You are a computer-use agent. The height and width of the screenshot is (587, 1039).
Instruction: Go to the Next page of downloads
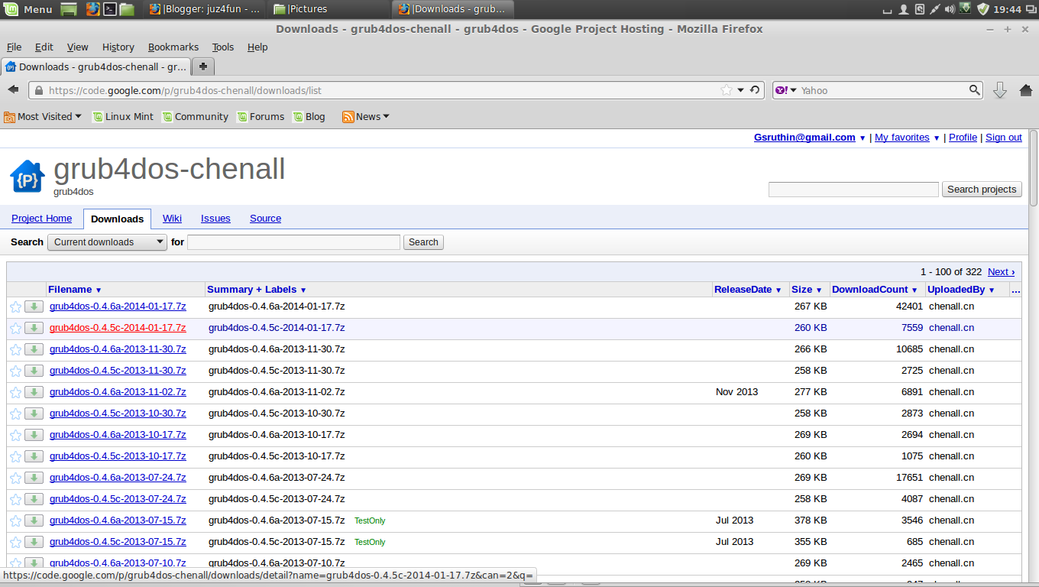coord(1001,272)
